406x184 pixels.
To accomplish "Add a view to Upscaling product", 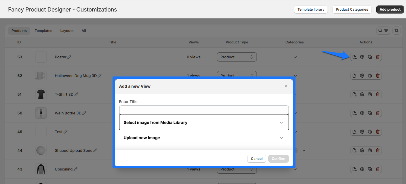I will tap(354, 169).
